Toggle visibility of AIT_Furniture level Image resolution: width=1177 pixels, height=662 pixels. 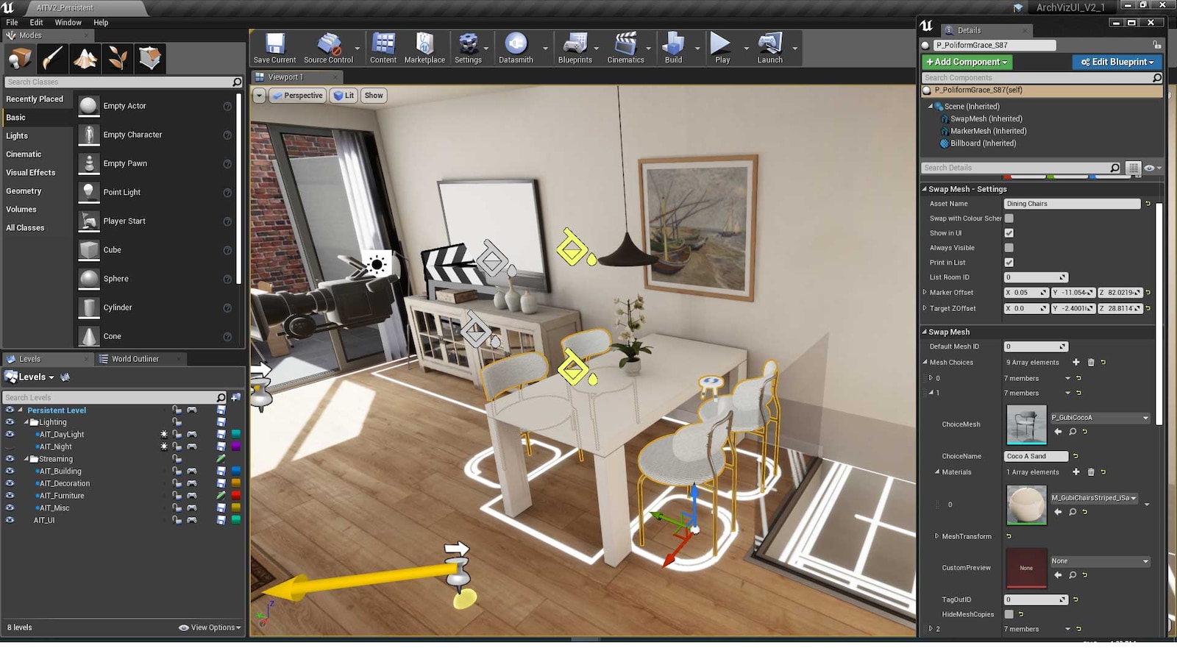[x=10, y=496]
